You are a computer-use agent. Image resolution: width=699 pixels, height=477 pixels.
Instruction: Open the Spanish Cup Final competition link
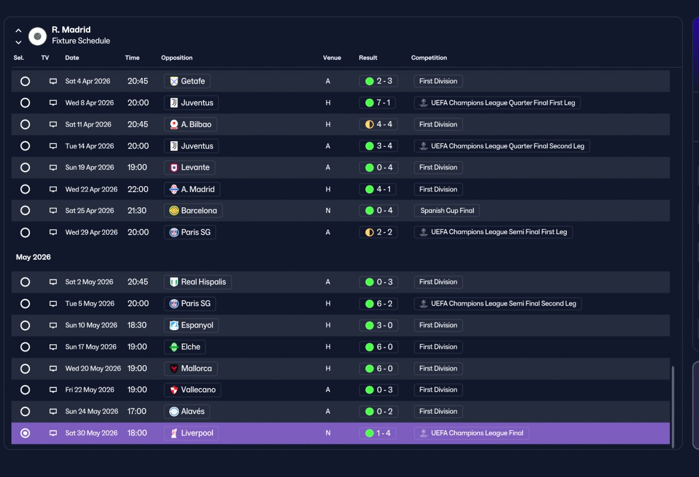pos(447,211)
